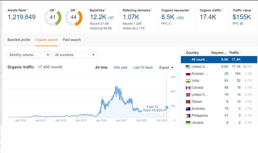Click the United States 98.4% share
The width and height of the screenshot is (258, 153).
[247, 67]
